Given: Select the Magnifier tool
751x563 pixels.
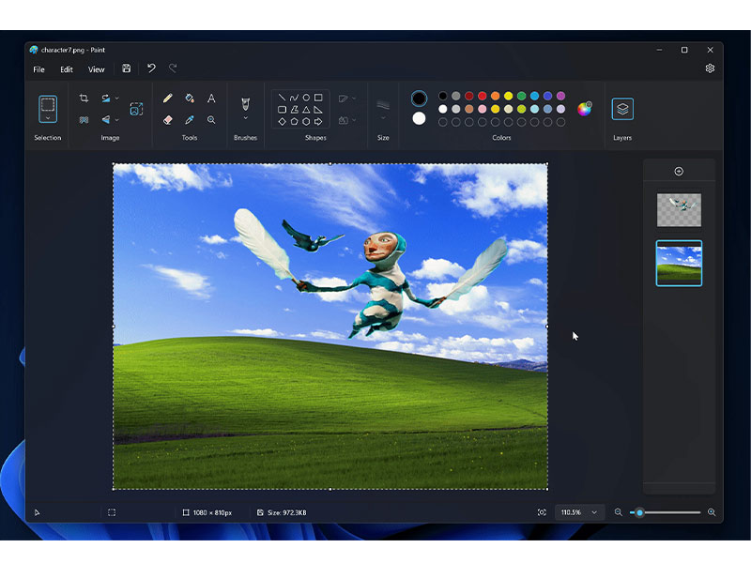Looking at the screenshot, I should (211, 120).
